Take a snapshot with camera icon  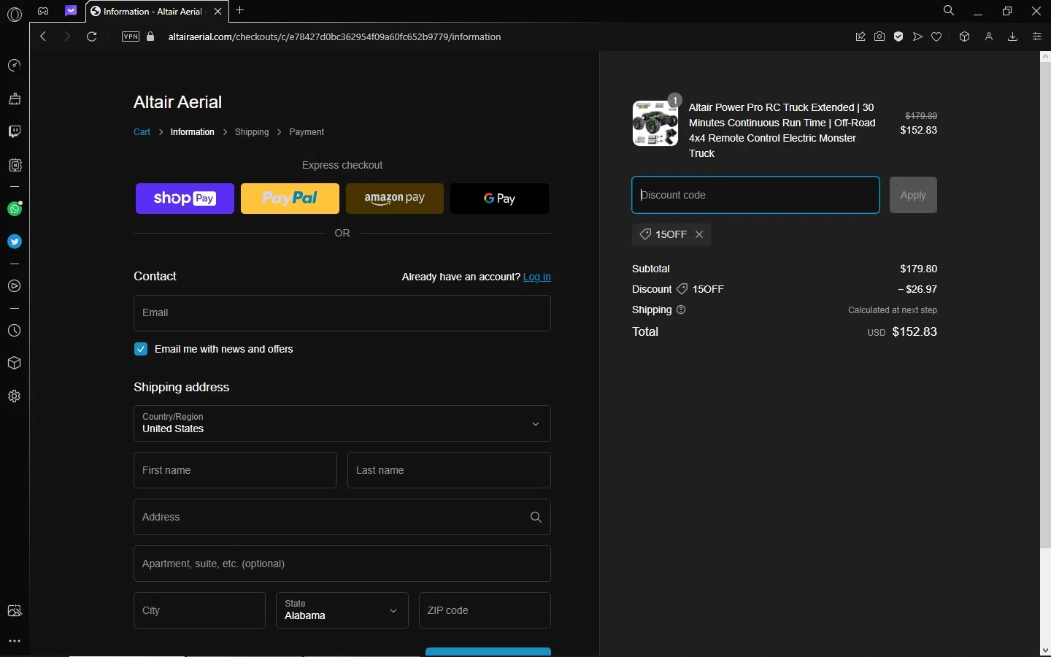pos(879,36)
